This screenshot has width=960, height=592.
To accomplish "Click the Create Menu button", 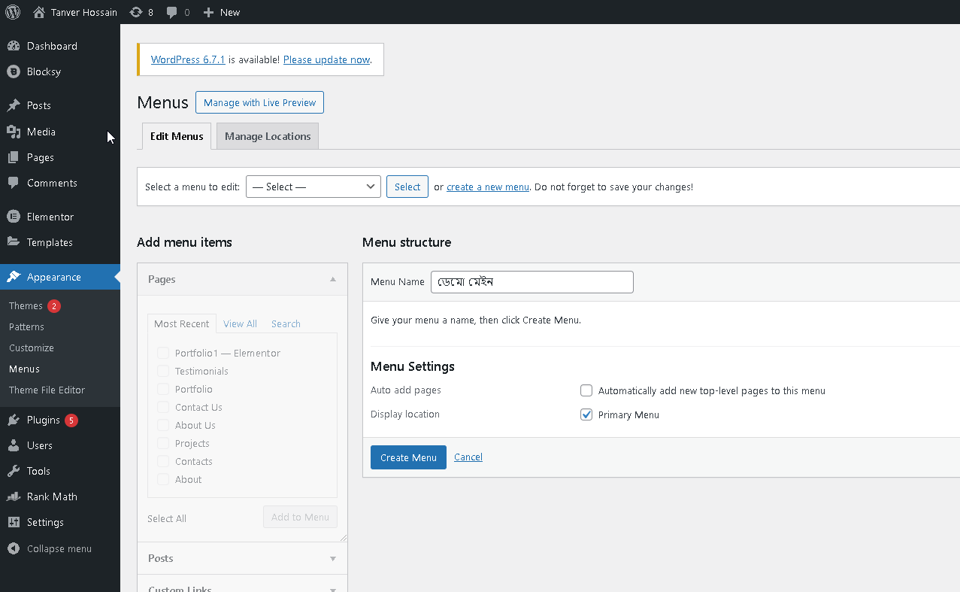I will [408, 457].
